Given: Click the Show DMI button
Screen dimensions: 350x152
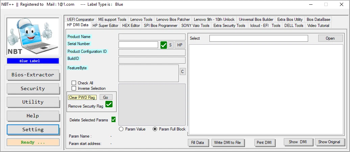Looking at the screenshot, I should coord(298,142).
